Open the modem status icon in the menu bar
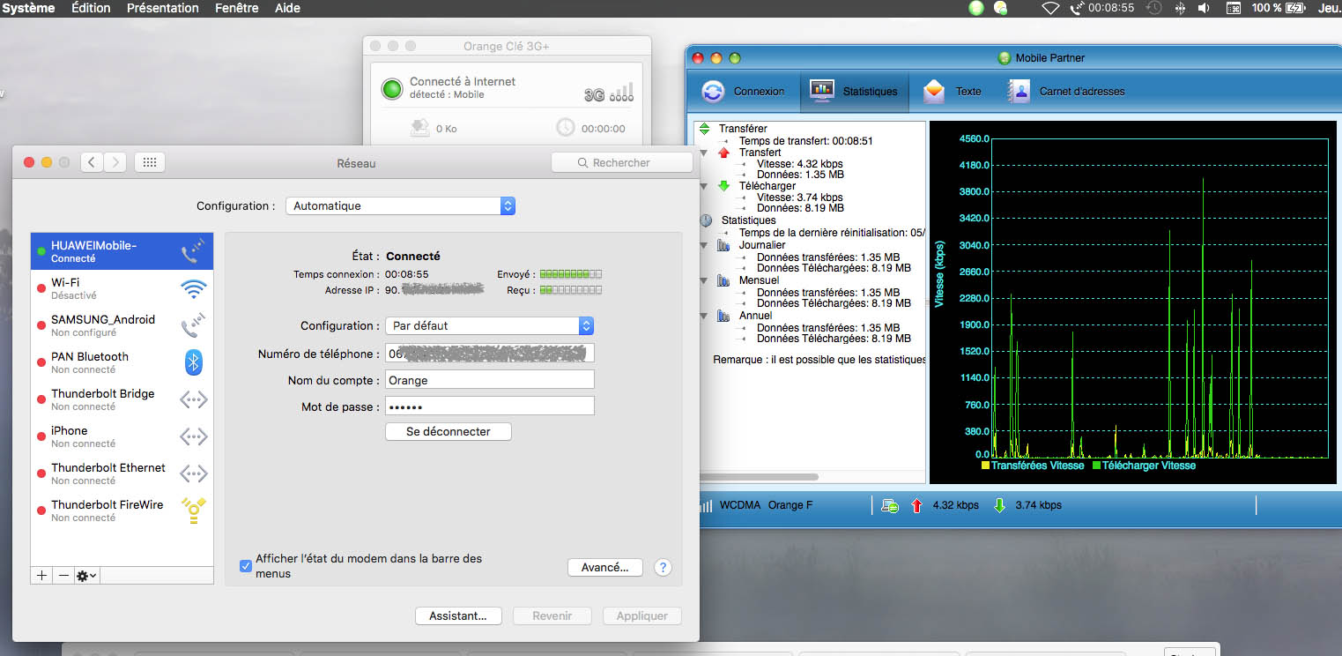 click(x=1077, y=8)
